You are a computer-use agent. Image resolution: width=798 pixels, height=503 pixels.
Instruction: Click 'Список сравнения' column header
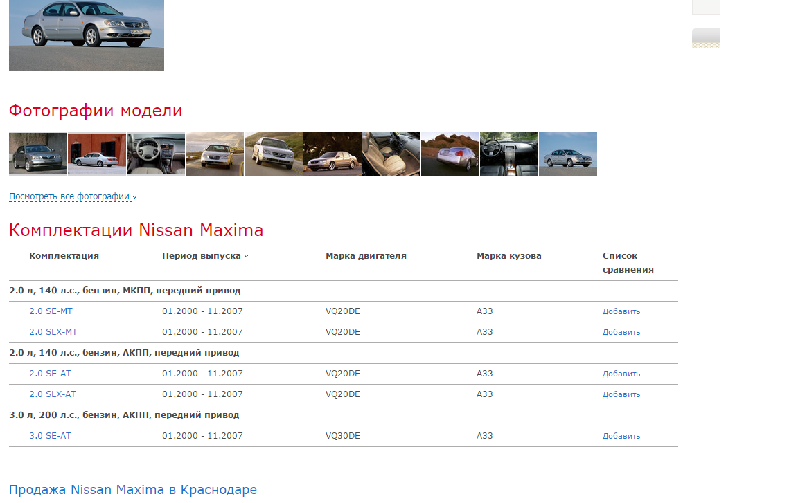click(628, 263)
